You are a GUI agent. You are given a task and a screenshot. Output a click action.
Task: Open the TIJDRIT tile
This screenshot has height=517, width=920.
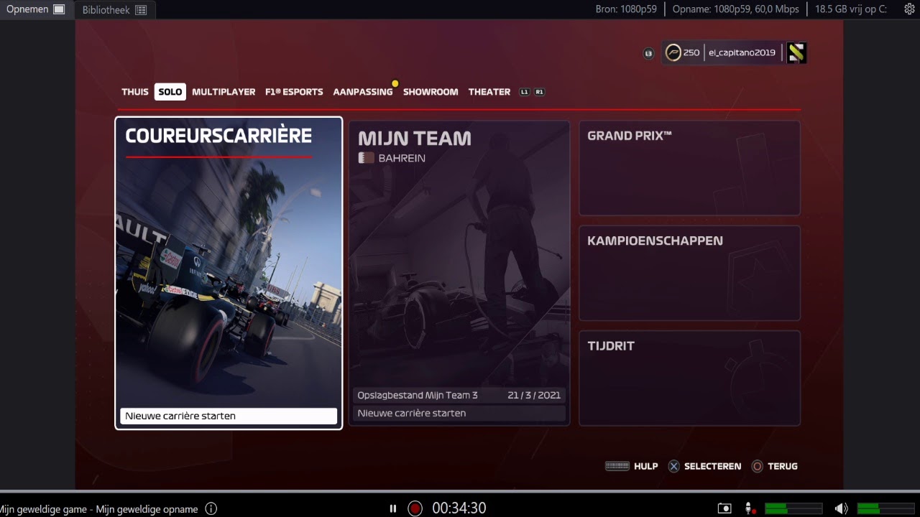tap(689, 378)
